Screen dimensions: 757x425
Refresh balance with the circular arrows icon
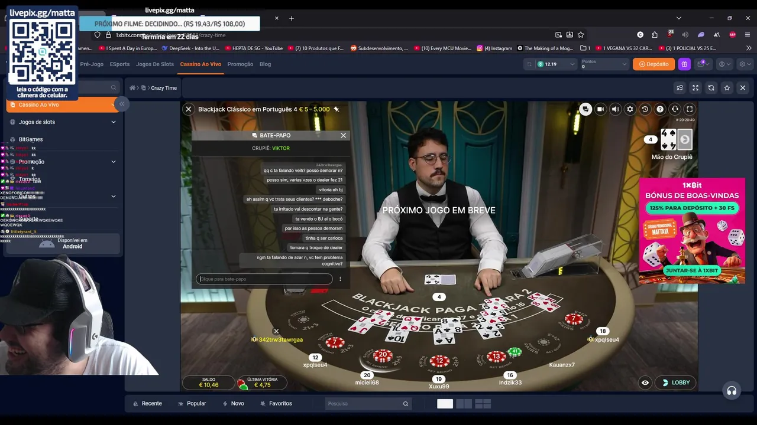coord(529,64)
